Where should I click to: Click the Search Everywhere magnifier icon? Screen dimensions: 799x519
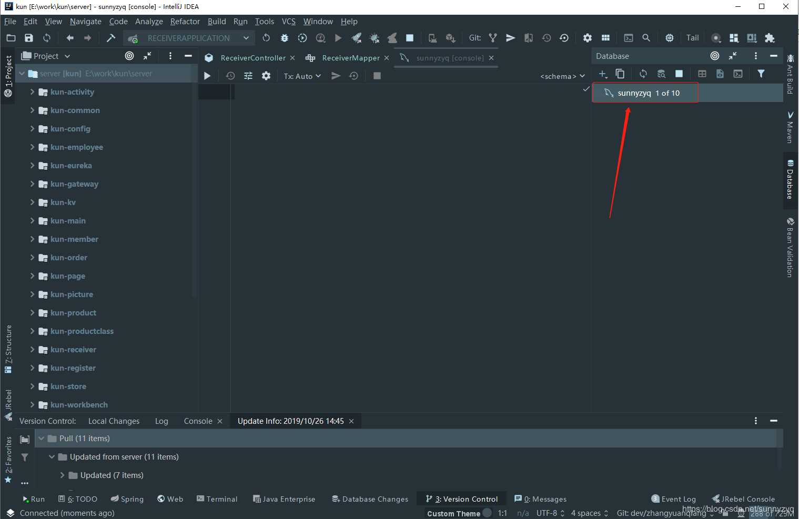[646, 38]
